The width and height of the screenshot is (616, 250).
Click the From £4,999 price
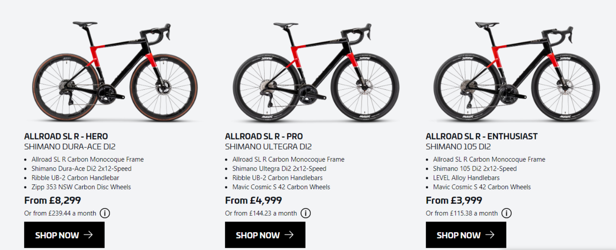253,201
